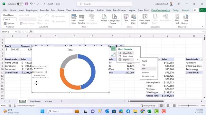The width and height of the screenshot is (206, 115).
Task: Open Change Data Source
Action: pyautogui.click(x=114, y=19)
